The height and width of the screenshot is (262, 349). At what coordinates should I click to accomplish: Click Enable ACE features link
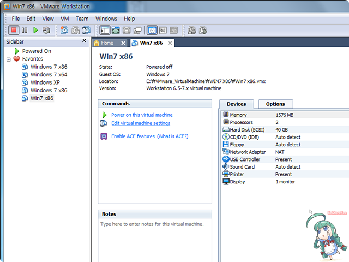(x=133, y=136)
